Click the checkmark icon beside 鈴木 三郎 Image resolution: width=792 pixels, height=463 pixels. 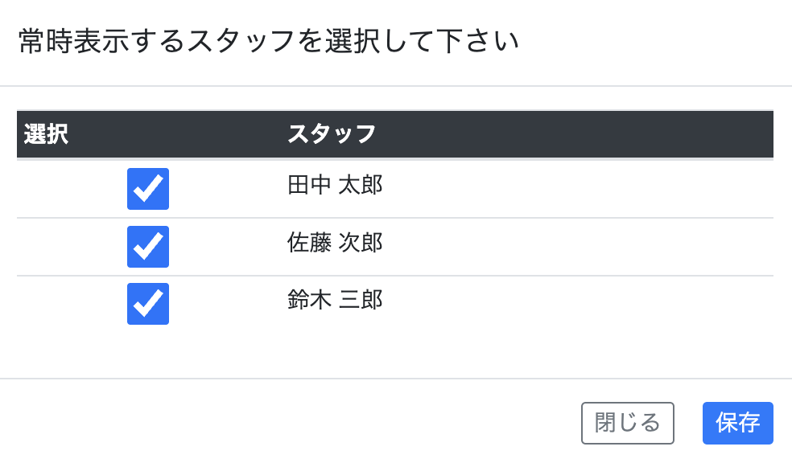pos(148,304)
